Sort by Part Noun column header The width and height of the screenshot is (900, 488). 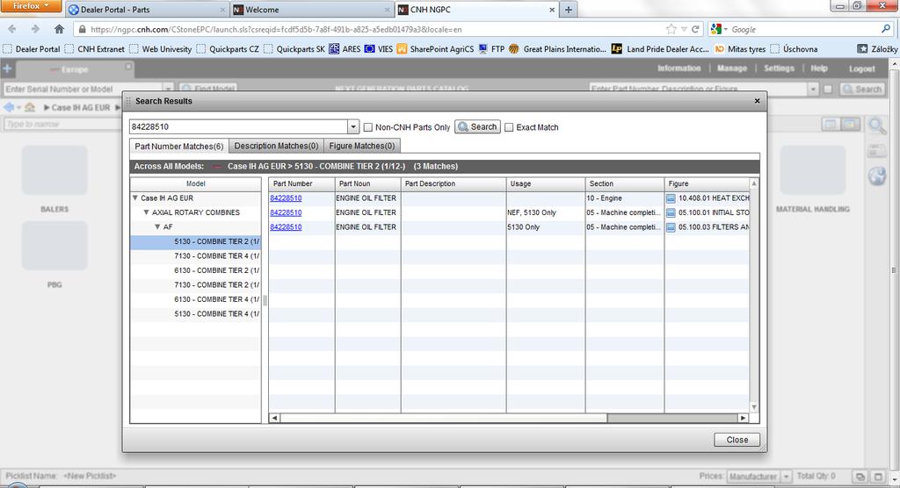(x=367, y=183)
